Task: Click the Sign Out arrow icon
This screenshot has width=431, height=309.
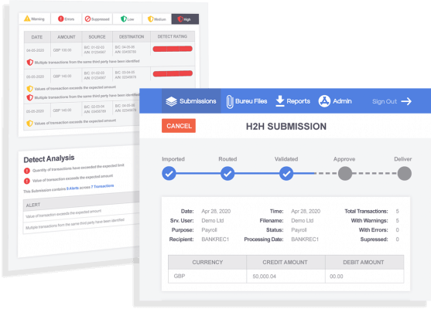Action: (x=406, y=101)
